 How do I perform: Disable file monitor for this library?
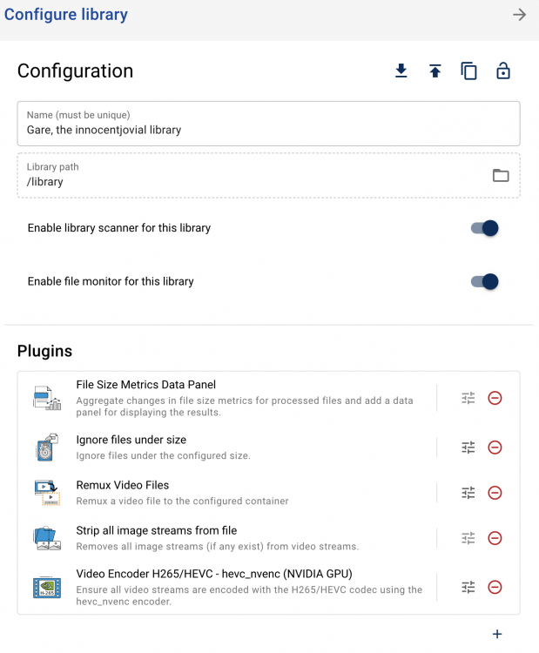484,281
